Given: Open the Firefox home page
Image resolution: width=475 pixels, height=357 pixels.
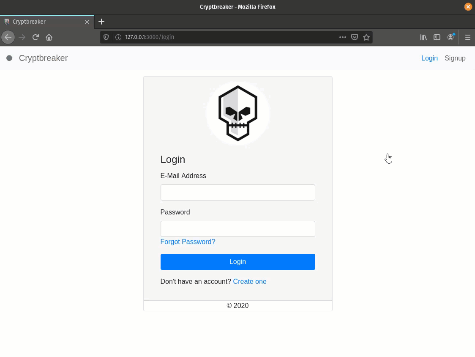Looking at the screenshot, I should (49, 37).
